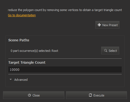Close the decimate dialog with Close button
Screen dimensions: 130x102
pos(34,95)
